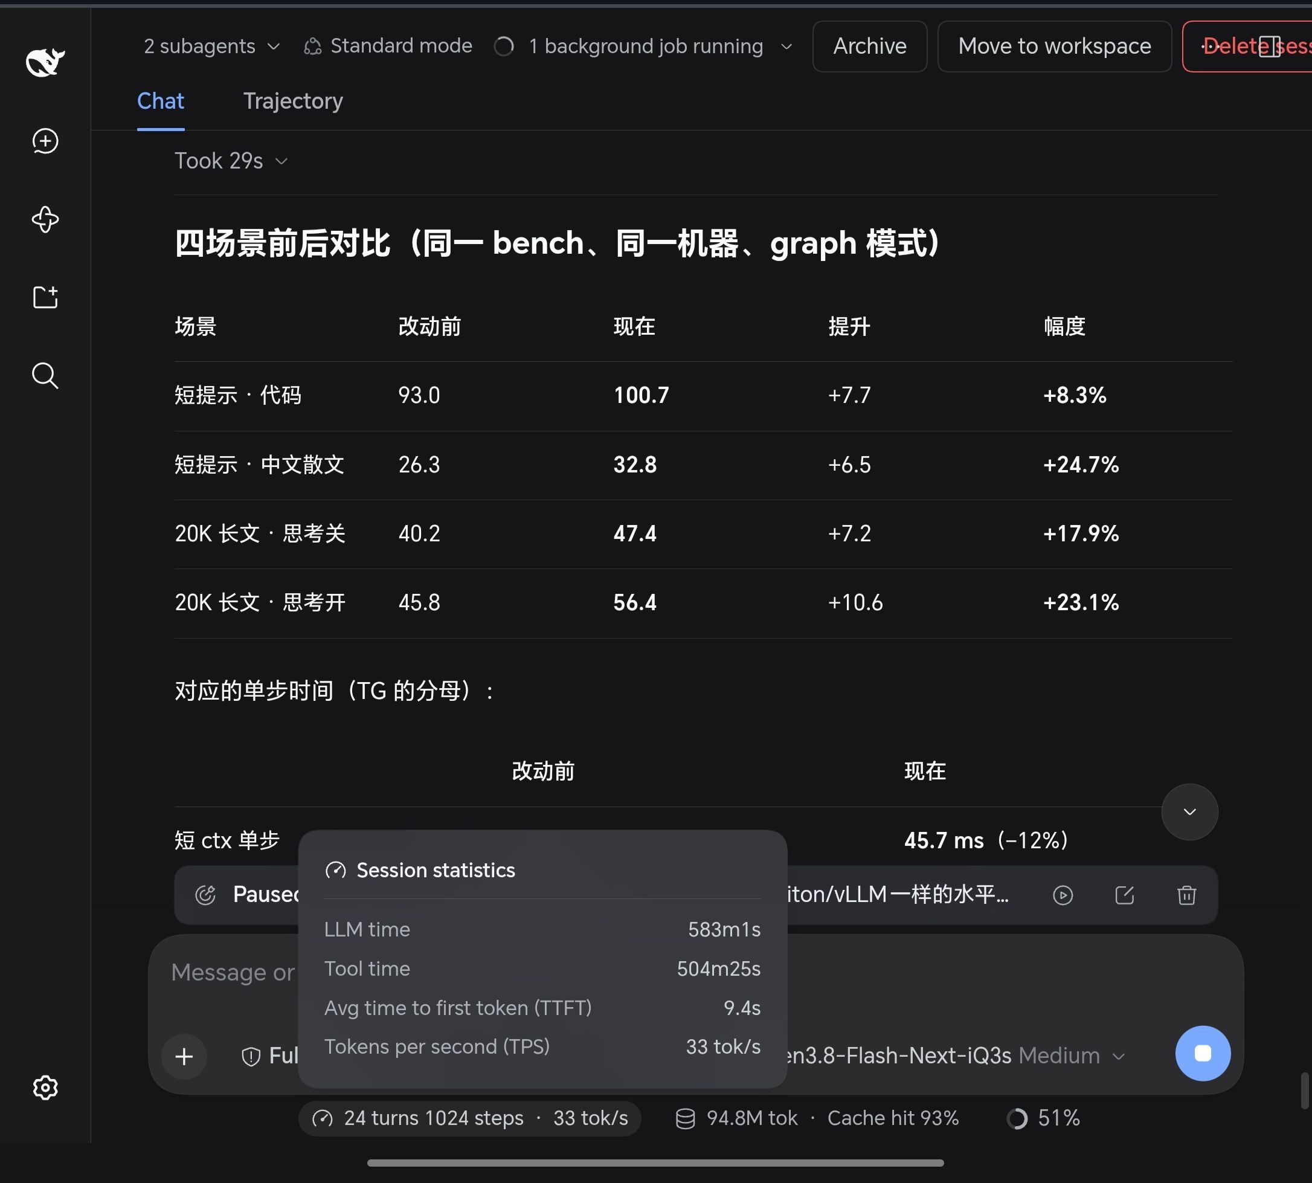This screenshot has height=1183, width=1312.
Task: Expand the background job running dropdown
Action: (x=786, y=46)
